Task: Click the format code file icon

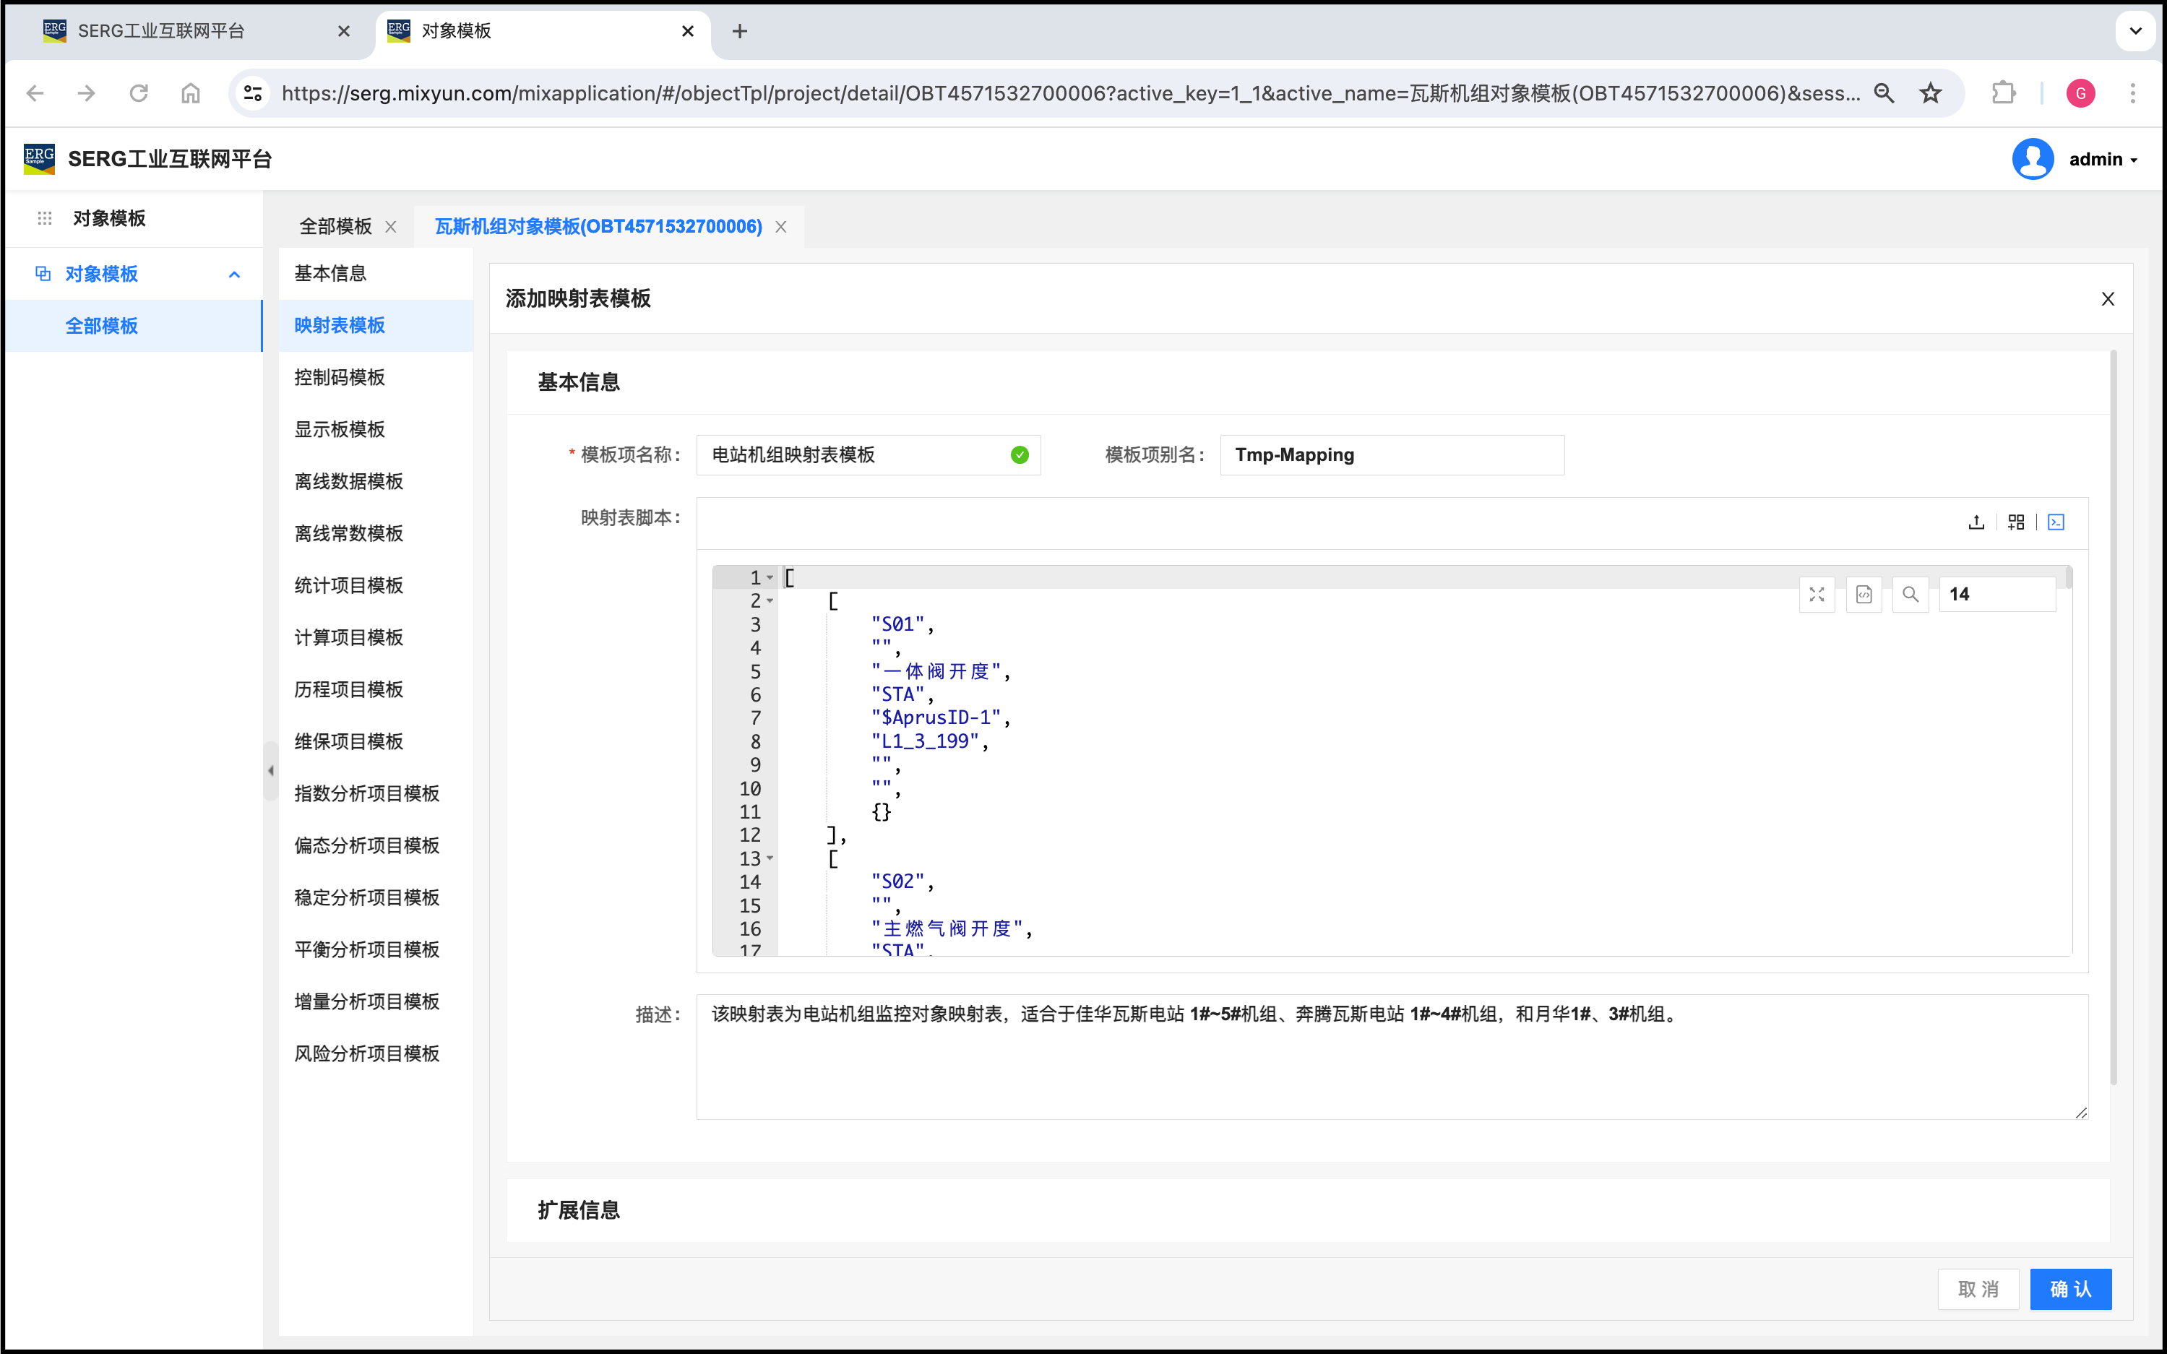Action: click(1864, 595)
